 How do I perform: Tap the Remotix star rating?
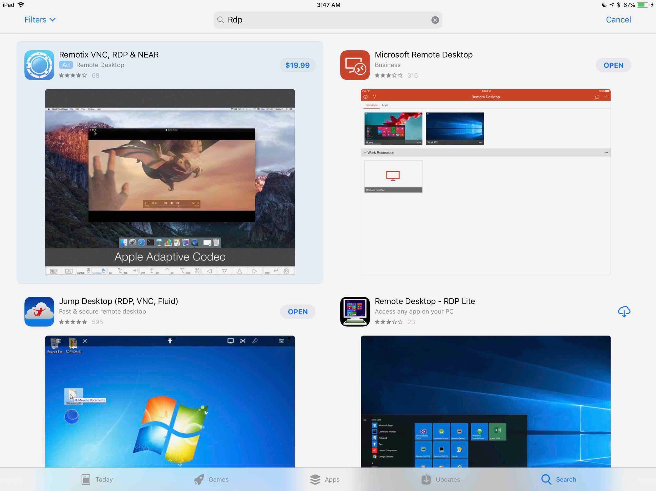73,75
